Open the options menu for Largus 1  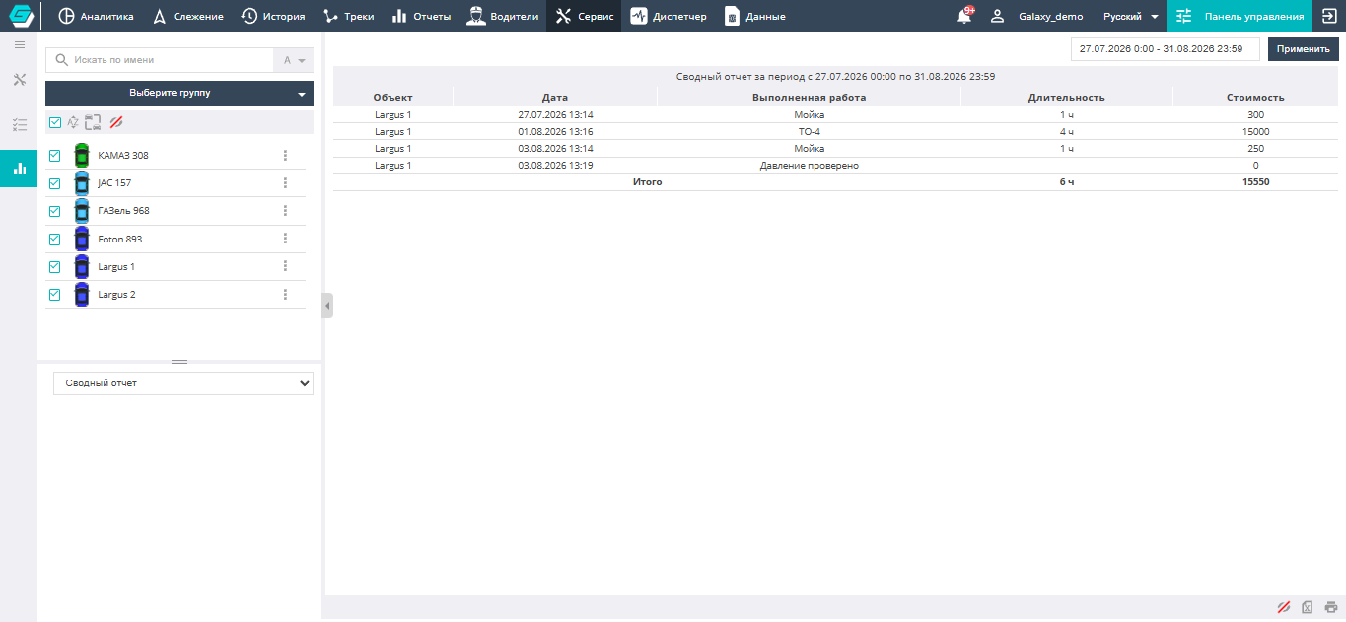pos(285,266)
